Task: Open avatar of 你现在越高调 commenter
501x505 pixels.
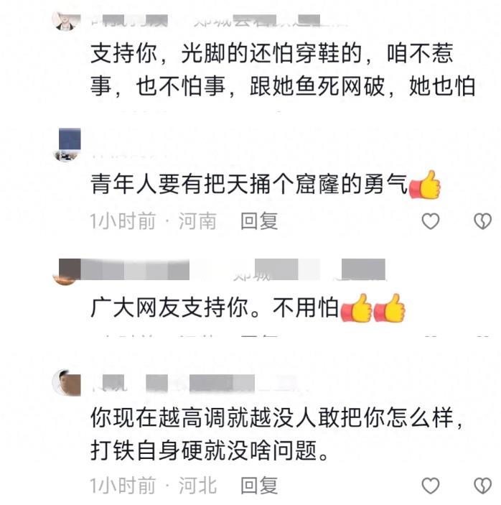Action: coord(66,383)
